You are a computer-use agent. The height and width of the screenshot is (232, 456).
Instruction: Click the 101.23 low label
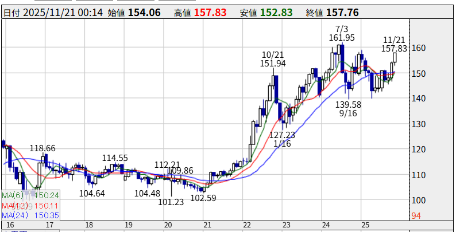click(171, 202)
